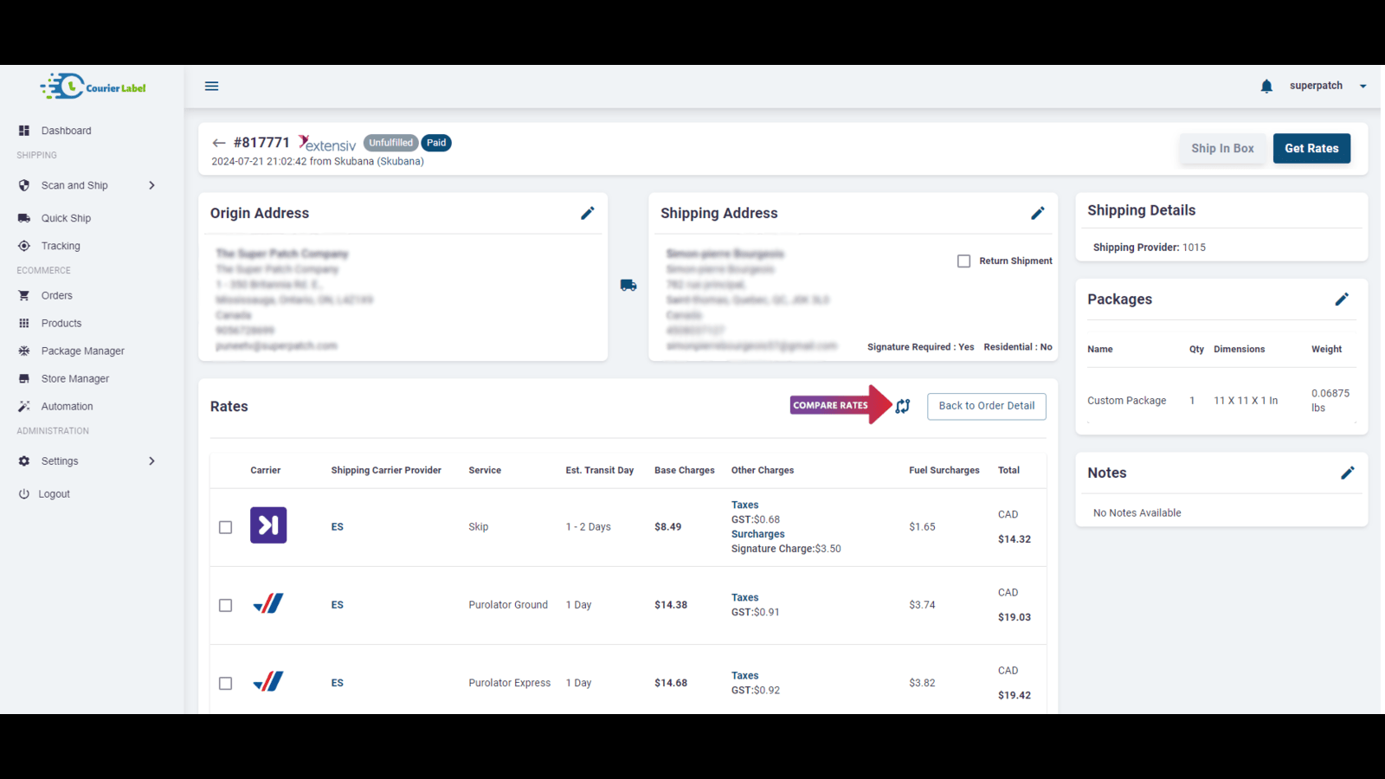The height and width of the screenshot is (779, 1385).
Task: Edit the Origin Address pencil icon
Action: pos(588,213)
